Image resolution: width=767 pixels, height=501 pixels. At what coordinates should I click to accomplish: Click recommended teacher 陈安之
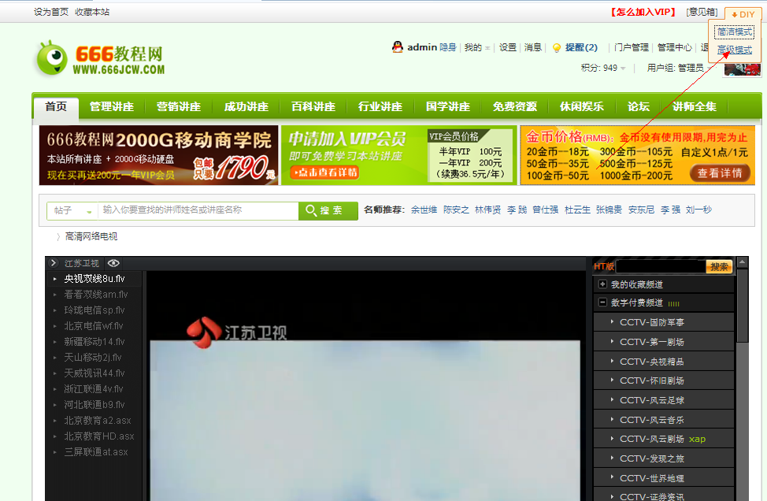coord(456,210)
